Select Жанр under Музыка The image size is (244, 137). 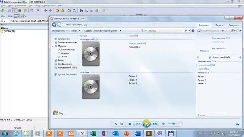point(64,57)
